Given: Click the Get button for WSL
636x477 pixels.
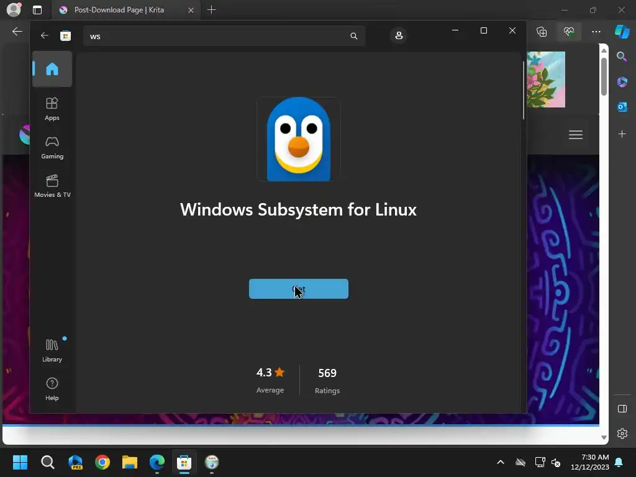Looking at the screenshot, I should (x=299, y=289).
